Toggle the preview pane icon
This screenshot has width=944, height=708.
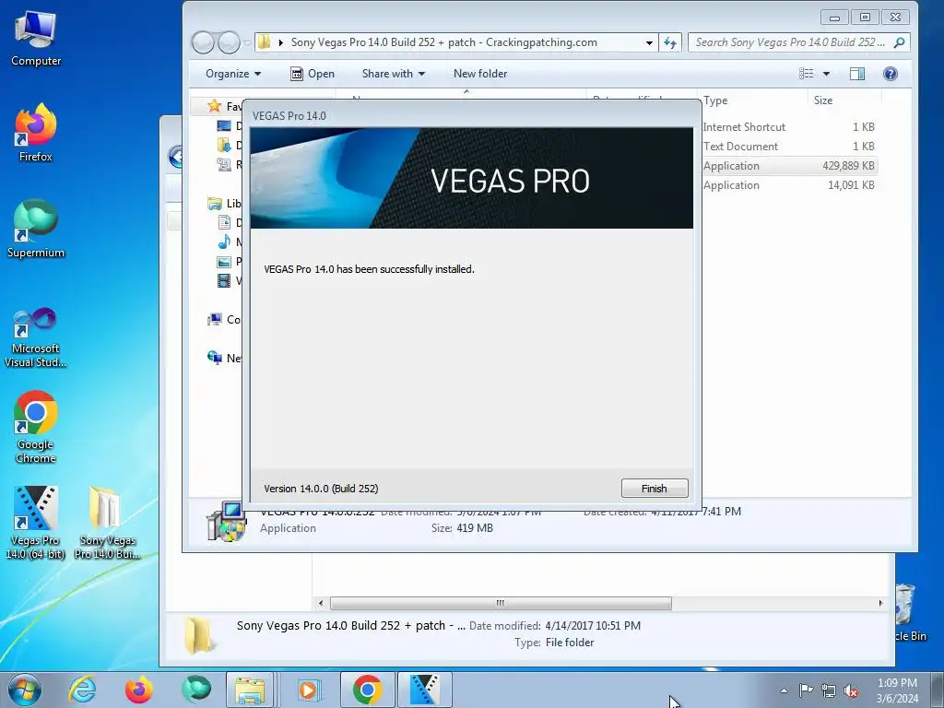[857, 74]
